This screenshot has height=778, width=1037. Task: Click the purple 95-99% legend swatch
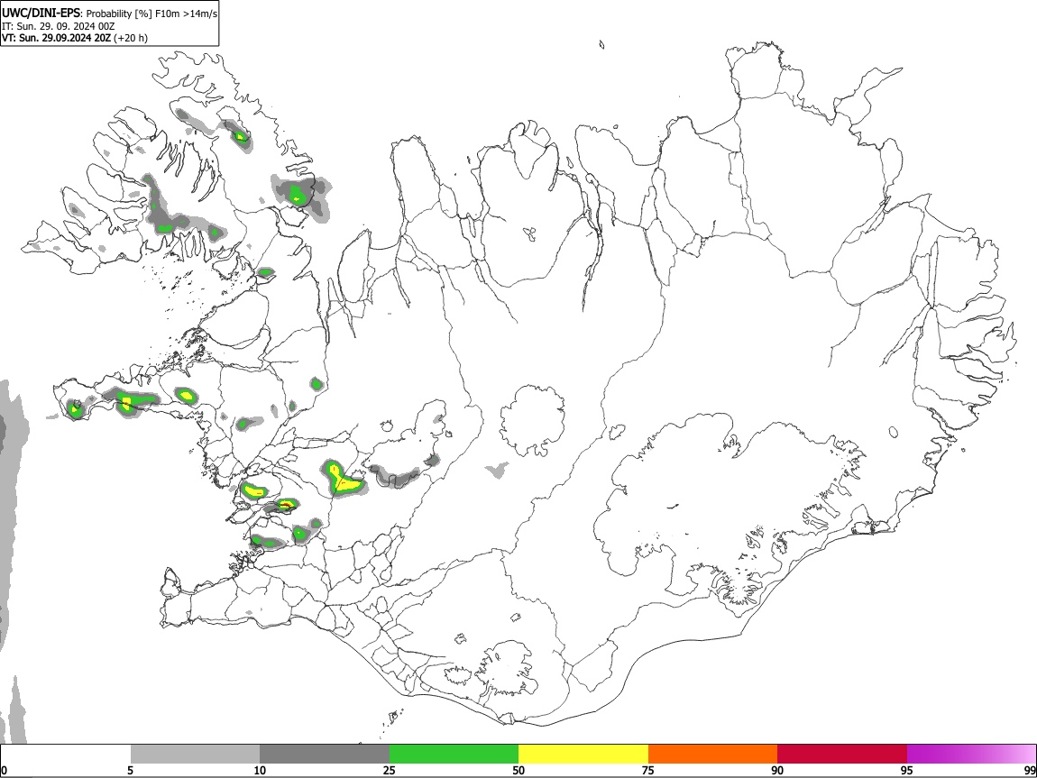tap(971, 754)
